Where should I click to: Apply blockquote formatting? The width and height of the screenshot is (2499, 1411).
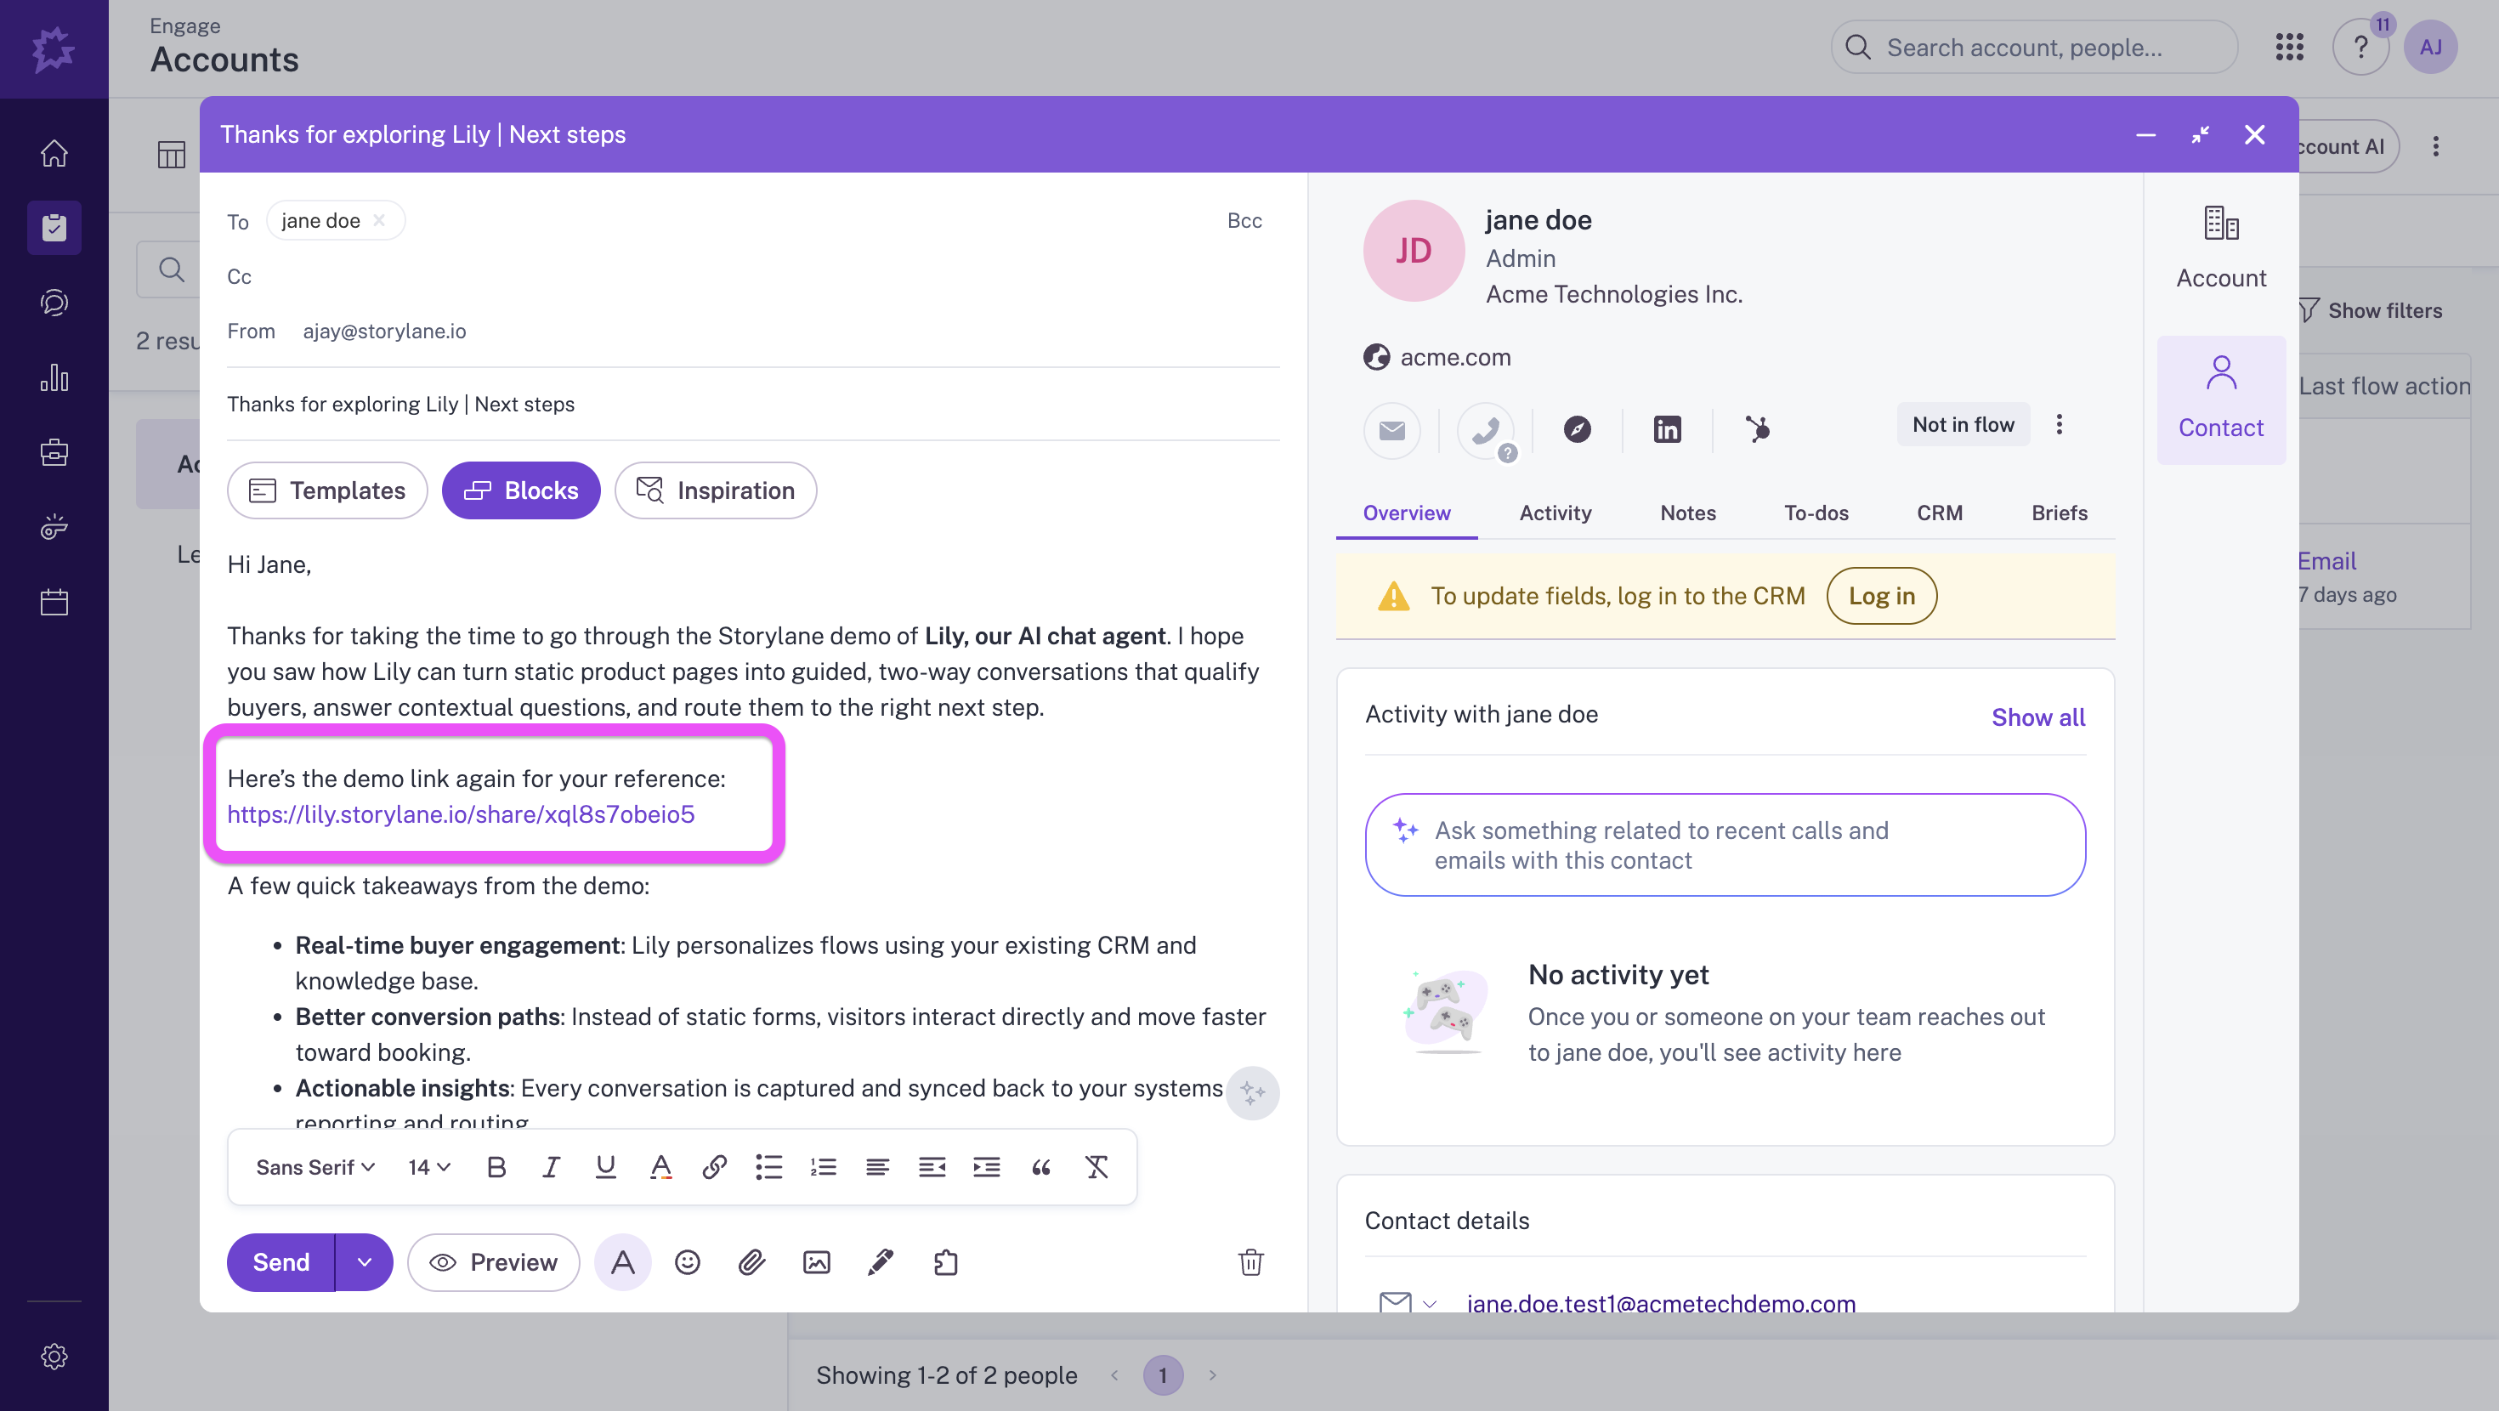(x=1041, y=1167)
